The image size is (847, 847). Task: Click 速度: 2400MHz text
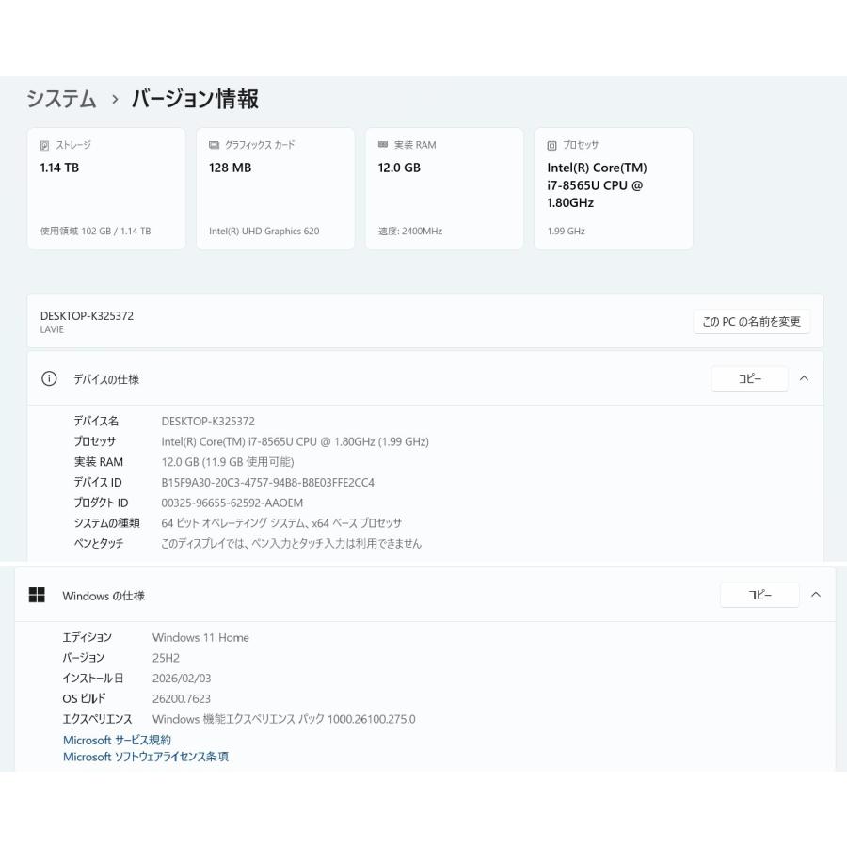[x=410, y=232]
